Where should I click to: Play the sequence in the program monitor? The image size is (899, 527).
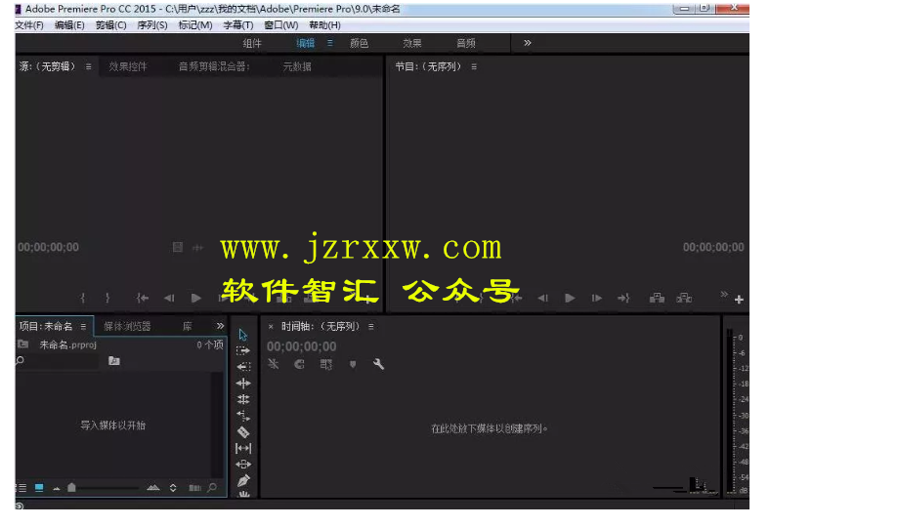pos(570,298)
